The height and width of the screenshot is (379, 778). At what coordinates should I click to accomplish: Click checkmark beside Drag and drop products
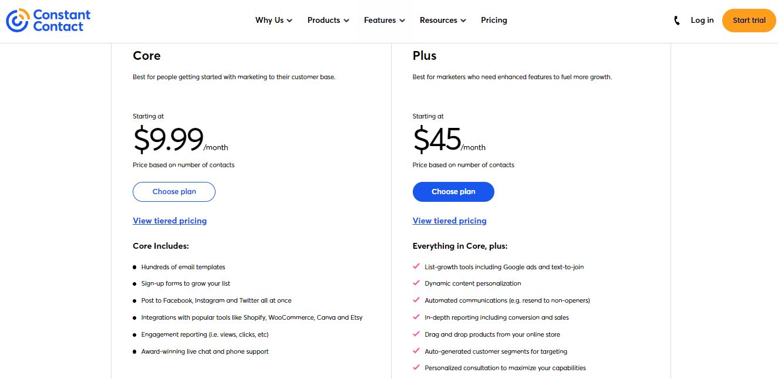[x=416, y=334]
